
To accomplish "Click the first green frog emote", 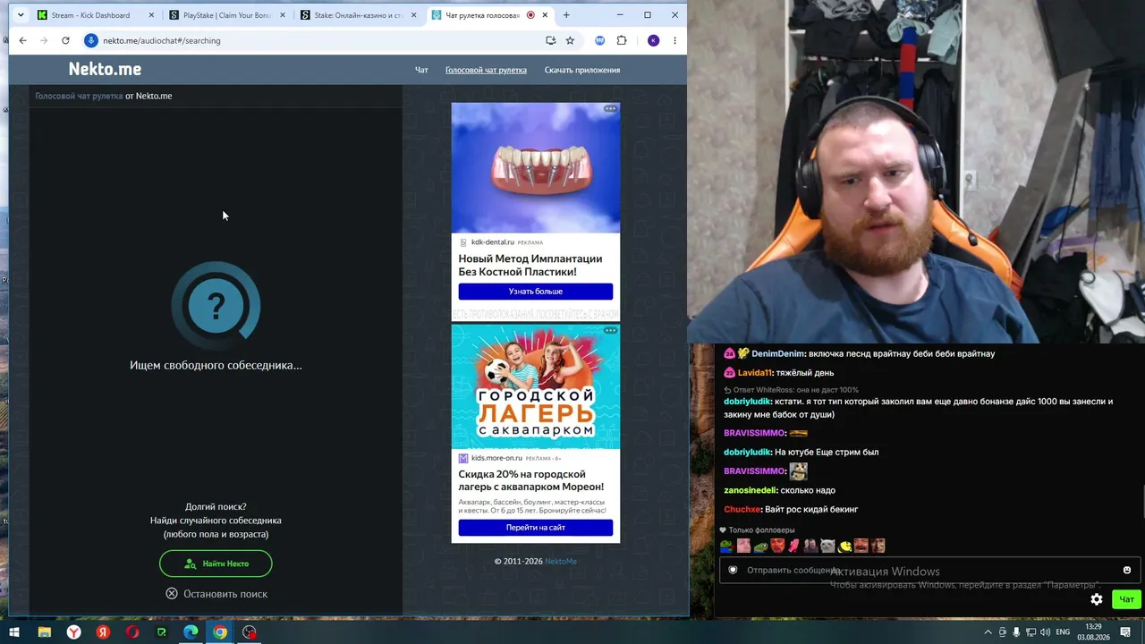I will tap(727, 546).
